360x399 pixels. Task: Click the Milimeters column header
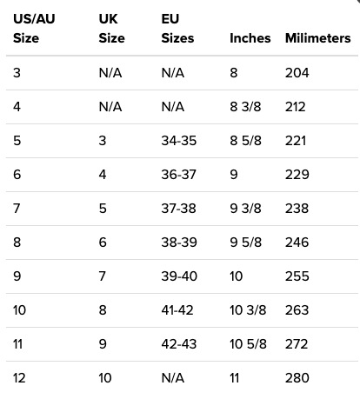point(317,38)
